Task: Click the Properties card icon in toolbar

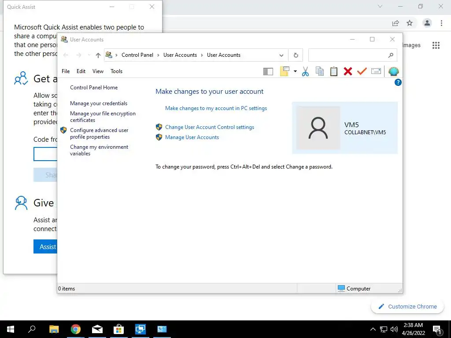Action: (376, 71)
